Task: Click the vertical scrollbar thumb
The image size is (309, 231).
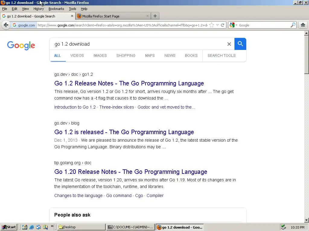Action: 307,55
